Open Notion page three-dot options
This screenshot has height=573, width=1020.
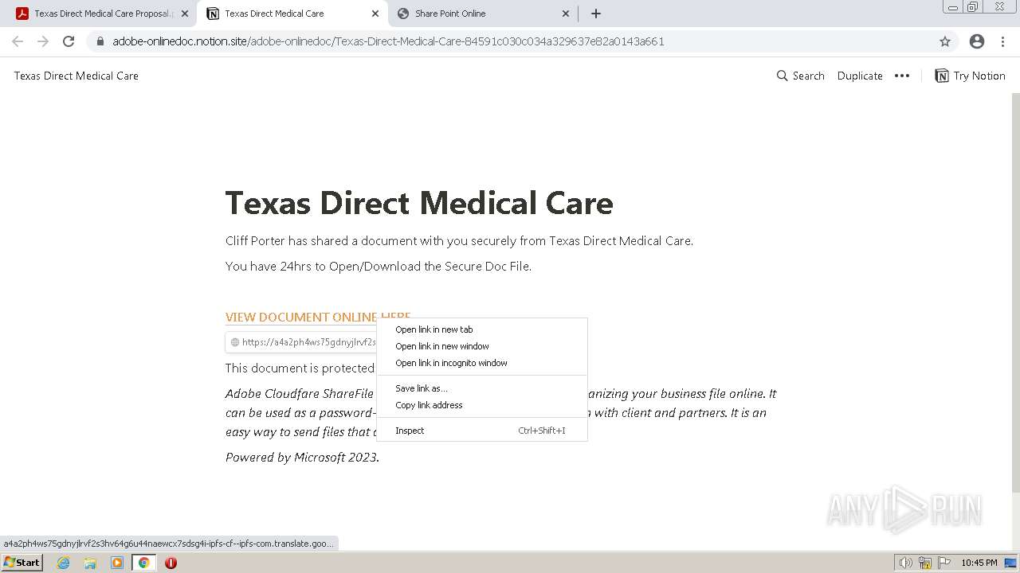902,76
